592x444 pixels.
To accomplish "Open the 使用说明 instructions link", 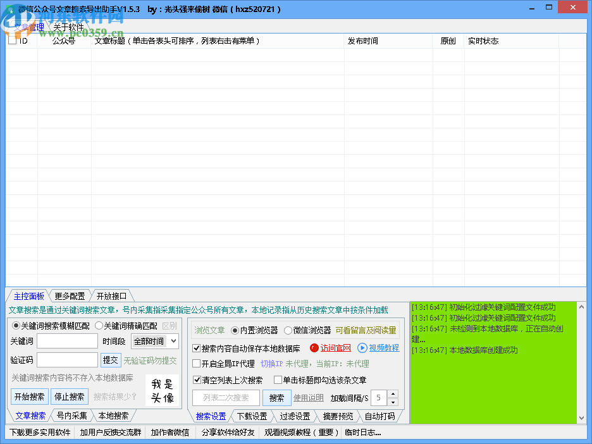I will [x=309, y=397].
